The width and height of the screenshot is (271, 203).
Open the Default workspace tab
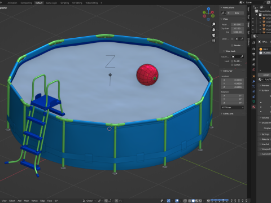coord(39,3)
